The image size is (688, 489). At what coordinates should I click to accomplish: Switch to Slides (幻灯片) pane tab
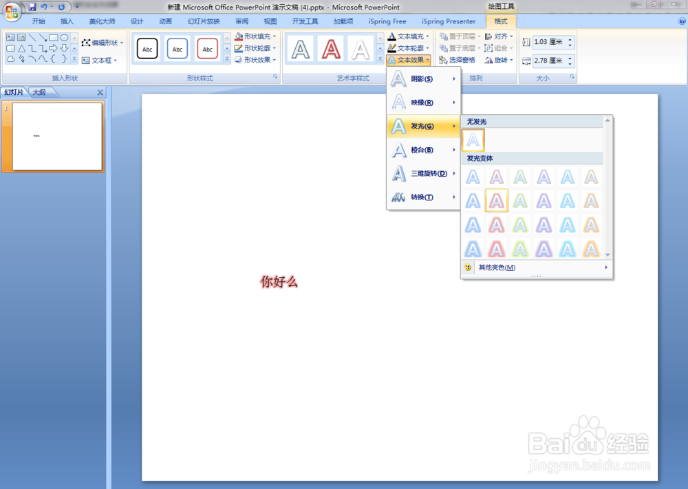14,92
